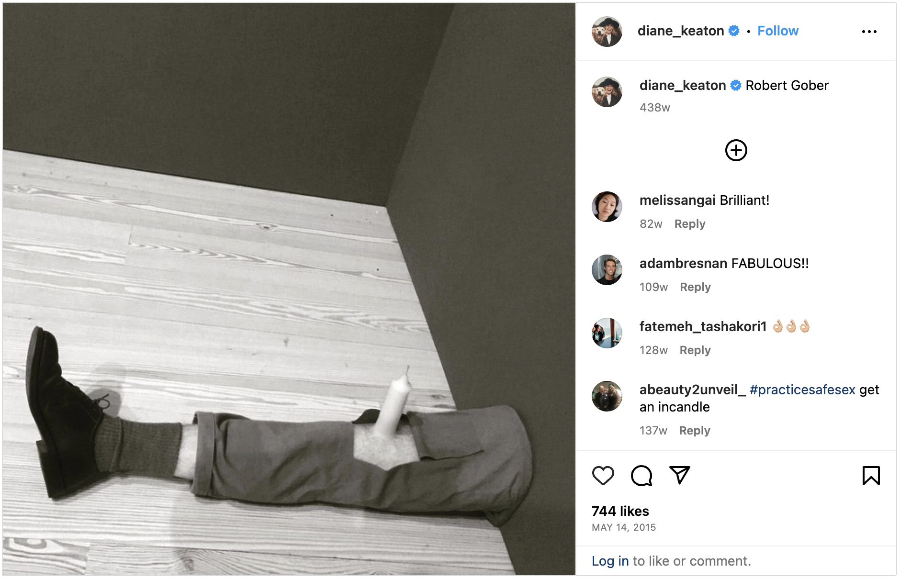Click the diane_keaton username in header
The width and height of the screenshot is (900, 579).
680,31
